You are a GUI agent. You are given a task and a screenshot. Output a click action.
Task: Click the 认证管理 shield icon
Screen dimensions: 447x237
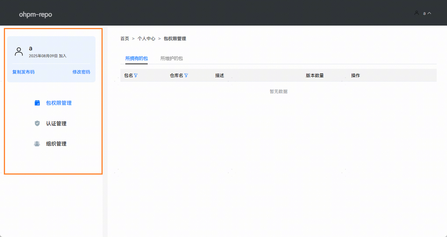tap(37, 124)
